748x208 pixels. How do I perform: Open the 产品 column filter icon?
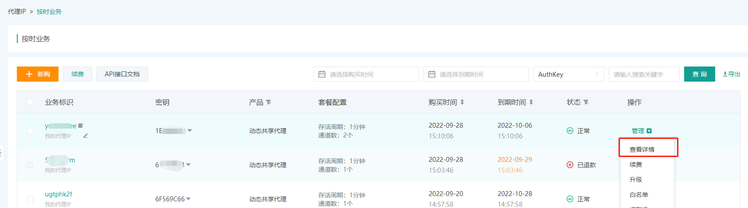[x=268, y=102]
